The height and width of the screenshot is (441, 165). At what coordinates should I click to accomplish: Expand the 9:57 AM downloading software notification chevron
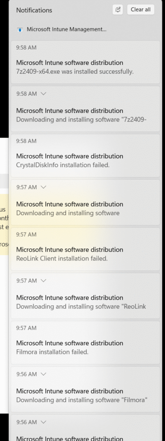44,187
